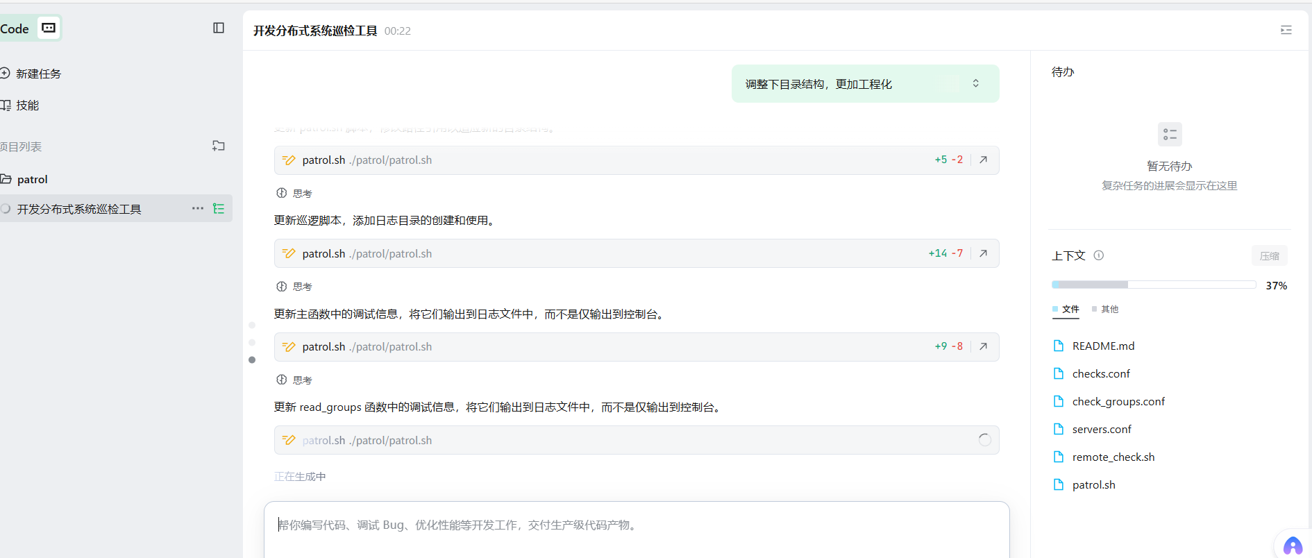Open README.md from the context file list
This screenshot has height=558, width=1312.
tap(1102, 346)
